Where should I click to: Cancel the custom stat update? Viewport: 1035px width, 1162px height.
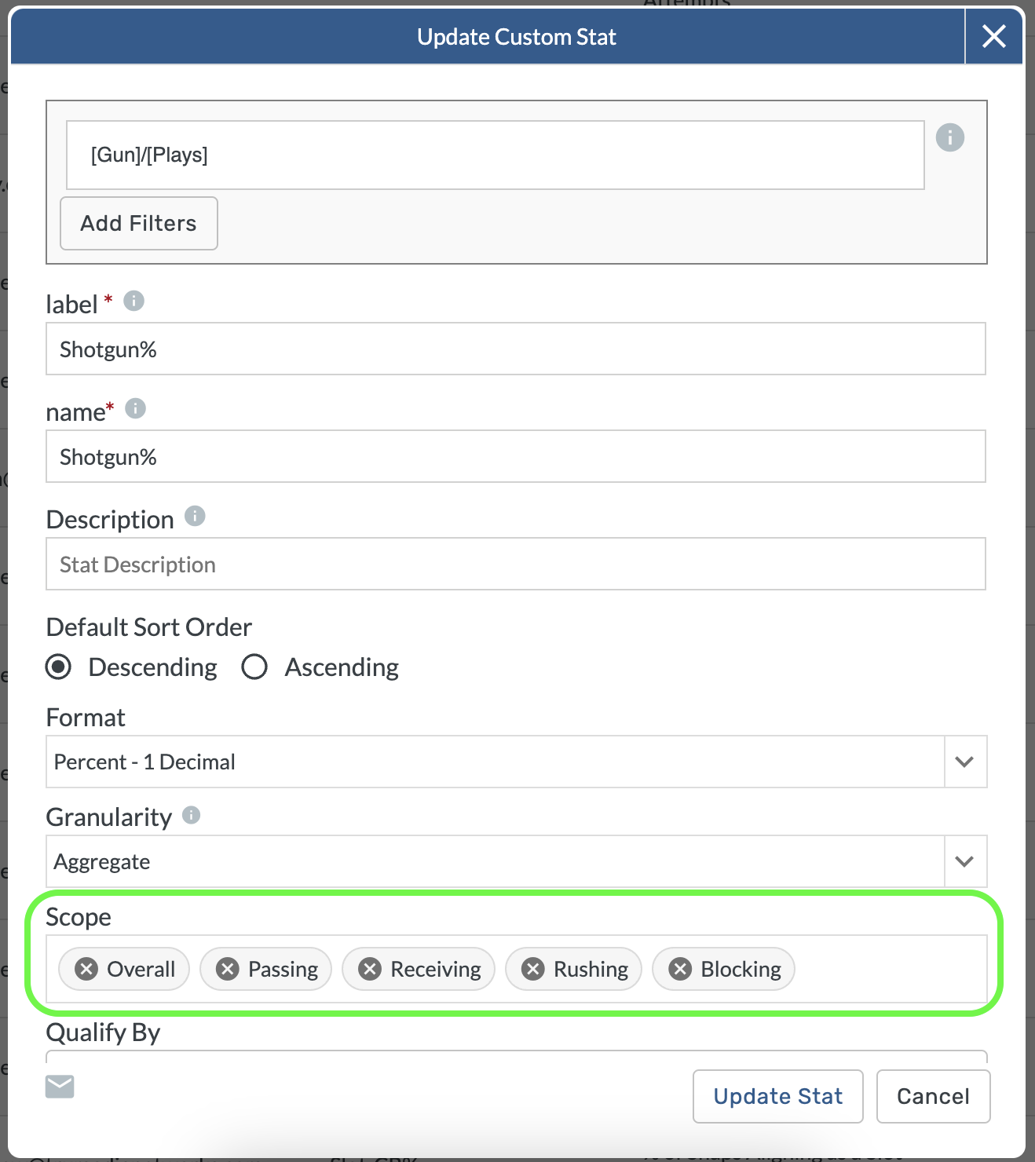coord(933,1096)
